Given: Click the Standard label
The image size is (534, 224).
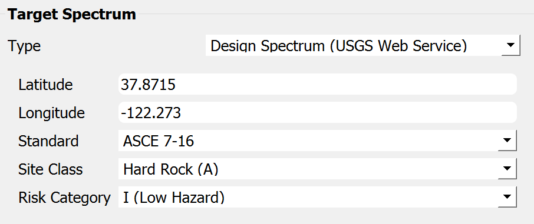Looking at the screenshot, I should point(48,141).
